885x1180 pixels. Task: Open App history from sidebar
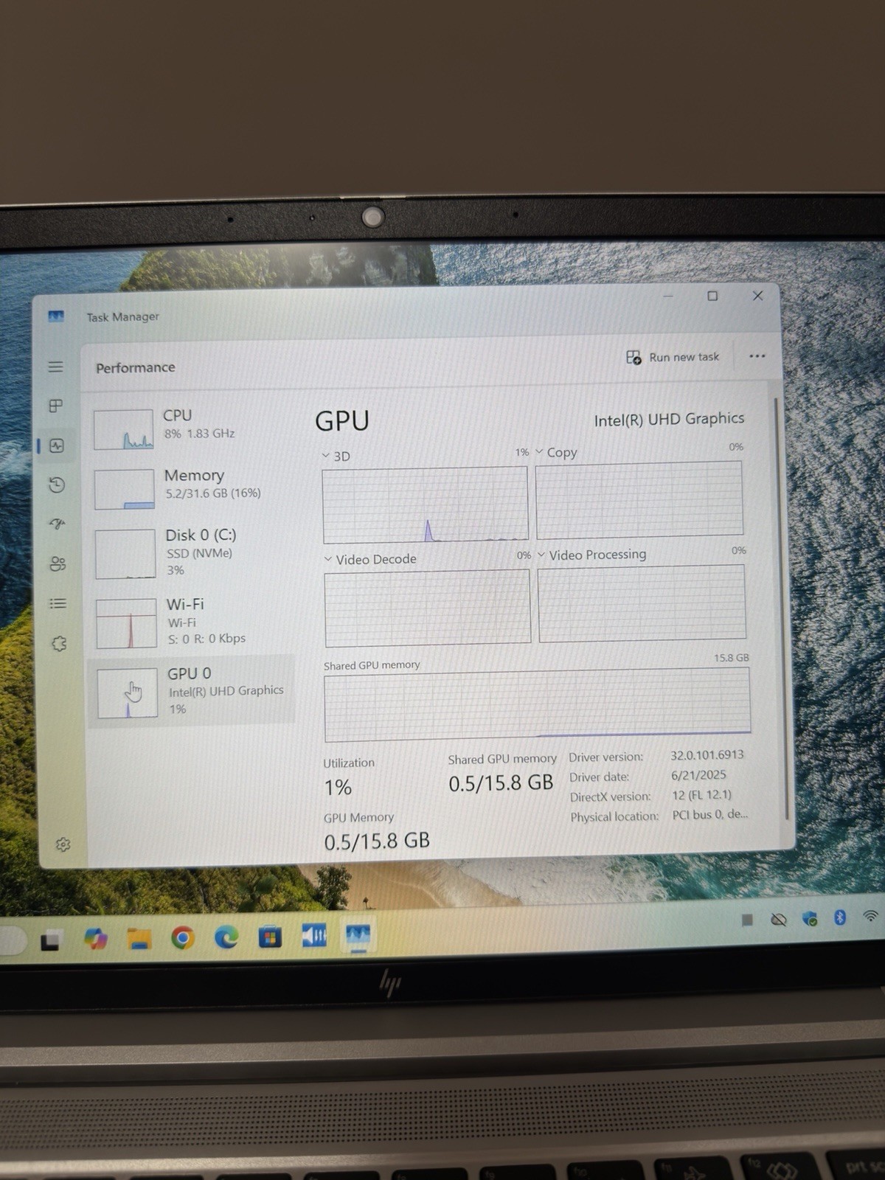57,485
